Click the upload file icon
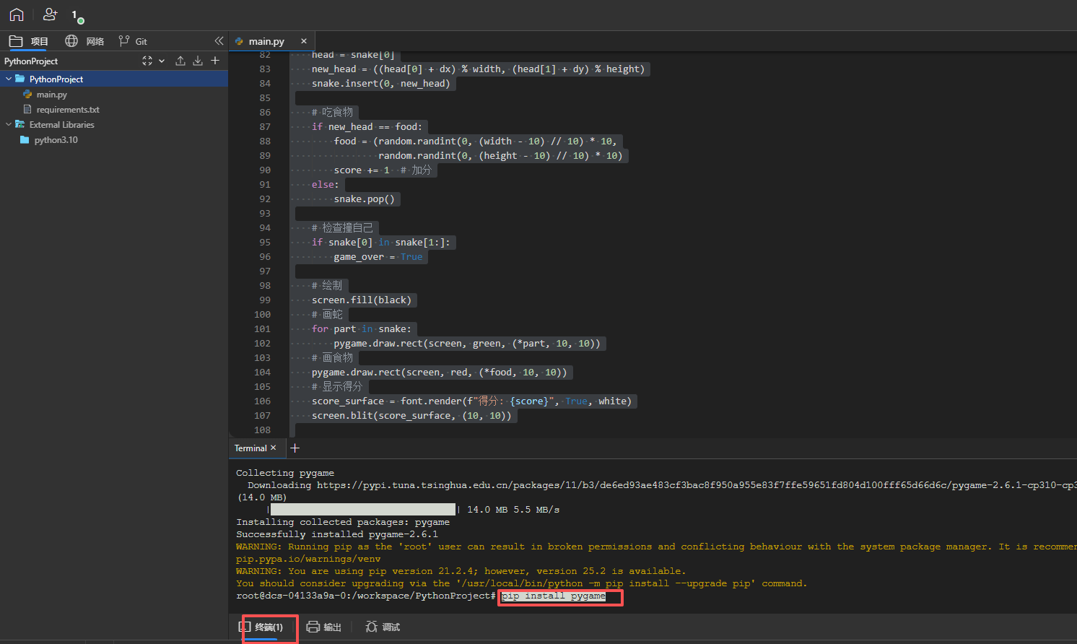Viewport: 1077px width, 644px height. pos(180,61)
